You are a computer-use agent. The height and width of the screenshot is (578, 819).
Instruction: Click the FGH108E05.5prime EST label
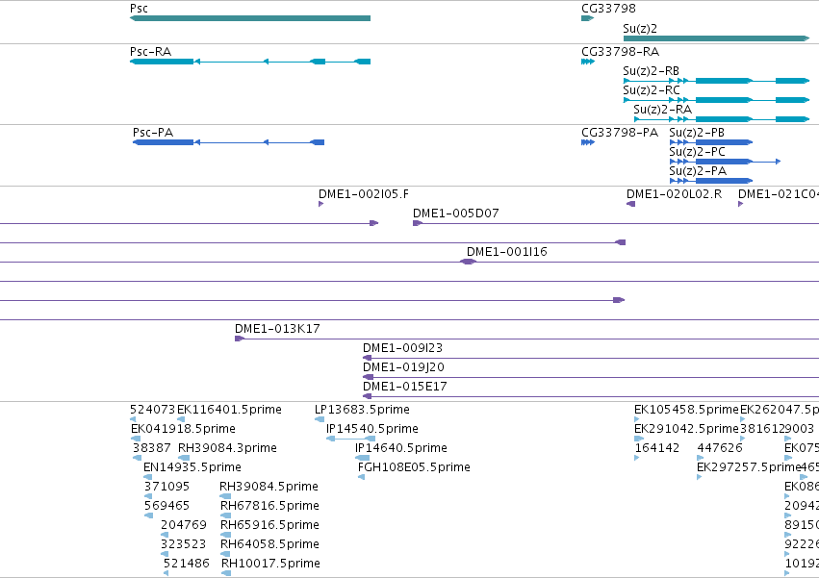pyautogui.click(x=414, y=466)
